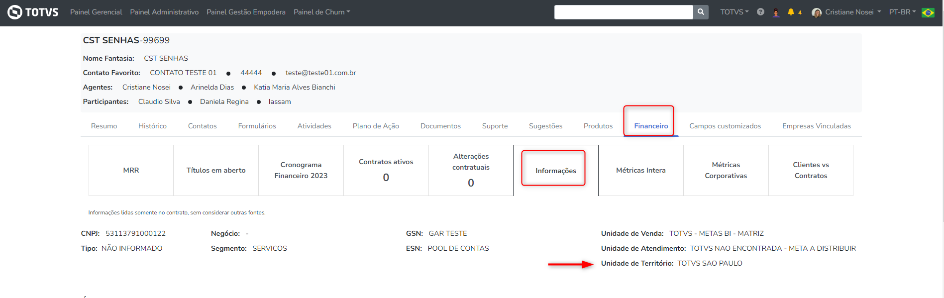Click Cristiane Nosei profile picture
The height and width of the screenshot is (298, 944).
click(x=816, y=12)
